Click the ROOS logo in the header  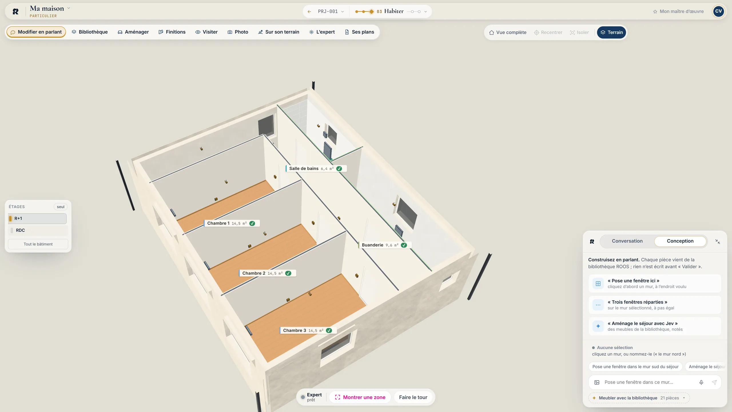click(x=16, y=11)
